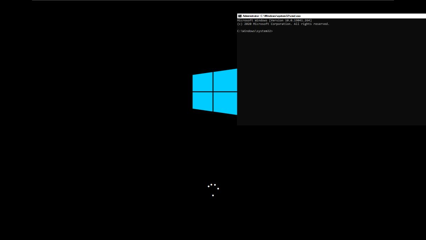
Task: Click the vertical divider in the Windows logo
Action: pos(213,92)
